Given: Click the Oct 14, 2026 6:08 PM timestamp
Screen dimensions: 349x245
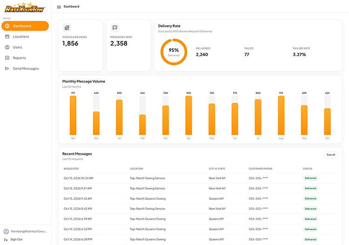Looking at the screenshot, I should [x=78, y=239].
